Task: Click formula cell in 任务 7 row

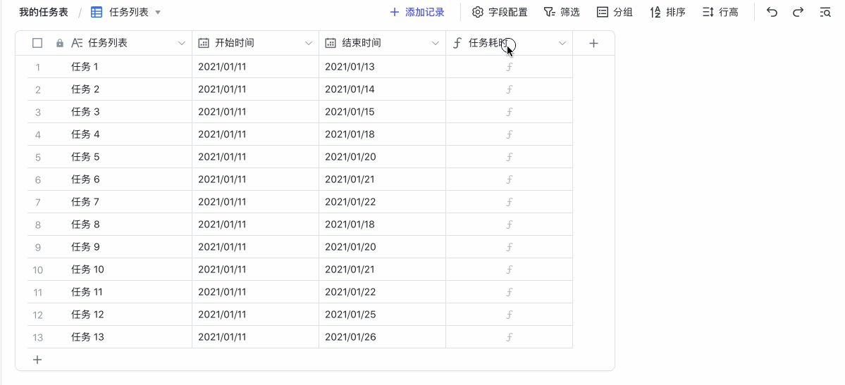Action: [x=510, y=202]
